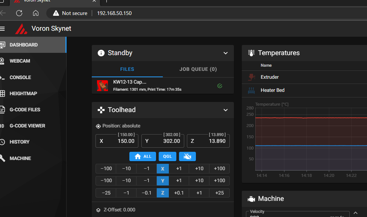Click the Not secure warning icon
The image size is (367, 217).
coord(56,13)
